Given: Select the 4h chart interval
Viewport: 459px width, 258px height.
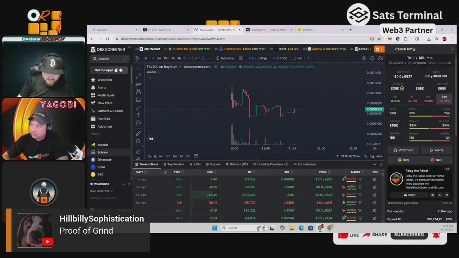Looking at the screenshot, I should (x=179, y=58).
